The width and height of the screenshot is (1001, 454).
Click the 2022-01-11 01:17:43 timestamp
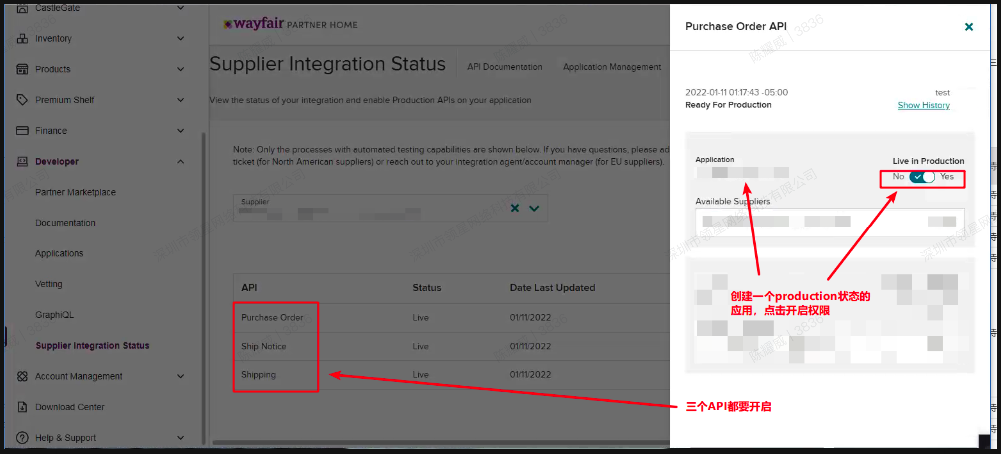[x=736, y=92]
